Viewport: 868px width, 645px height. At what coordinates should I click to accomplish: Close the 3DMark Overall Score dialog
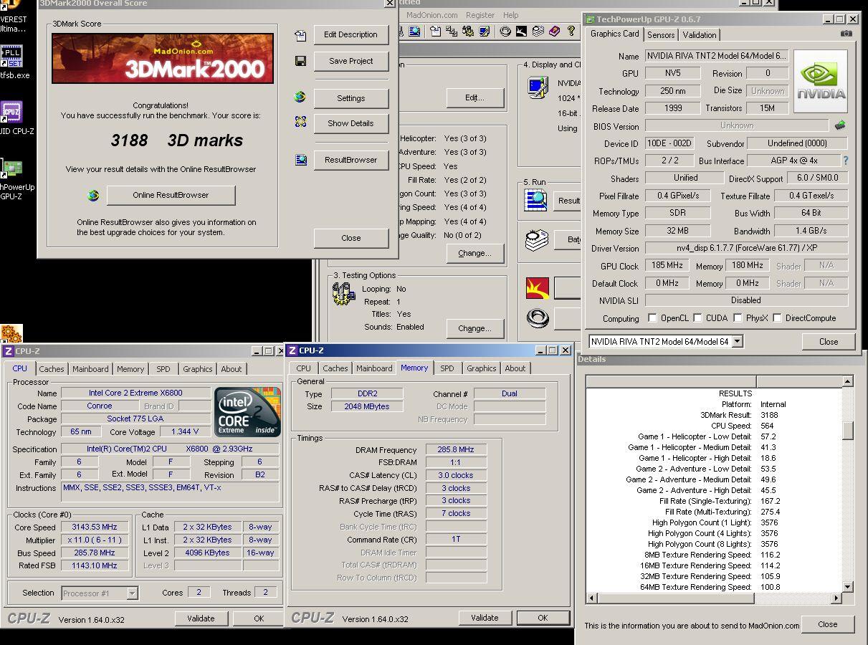tap(350, 238)
